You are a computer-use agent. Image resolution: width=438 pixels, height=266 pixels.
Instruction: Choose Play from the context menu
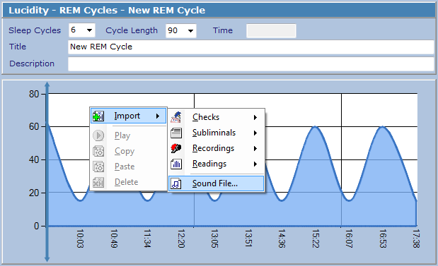point(129,135)
